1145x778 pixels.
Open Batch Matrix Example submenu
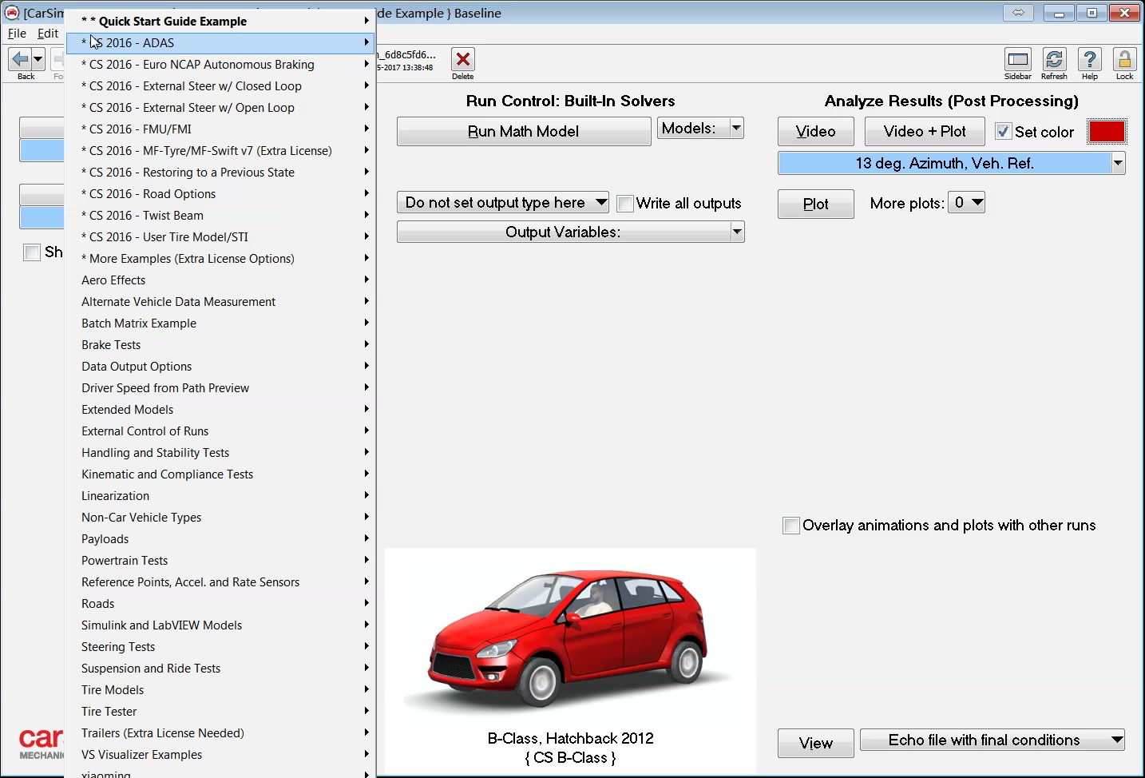pyautogui.click(x=220, y=324)
